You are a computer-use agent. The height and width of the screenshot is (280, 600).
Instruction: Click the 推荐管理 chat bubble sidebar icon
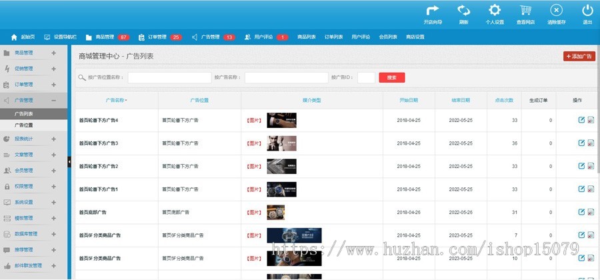tap(7, 250)
